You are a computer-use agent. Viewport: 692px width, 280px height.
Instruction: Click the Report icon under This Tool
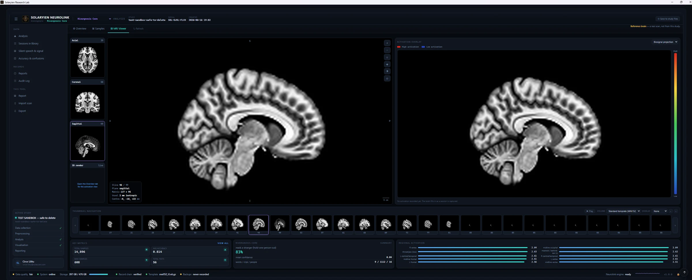coord(15,96)
